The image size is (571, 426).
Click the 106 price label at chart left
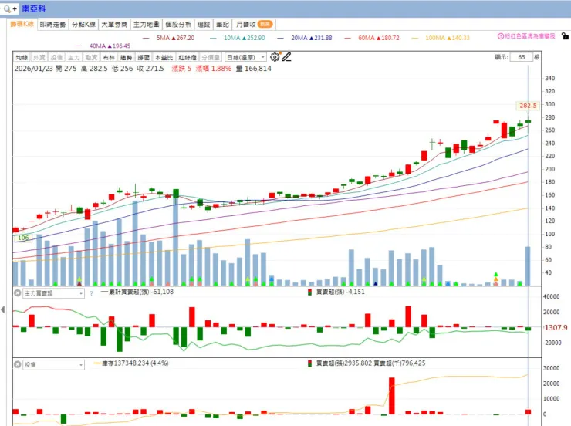click(23, 238)
